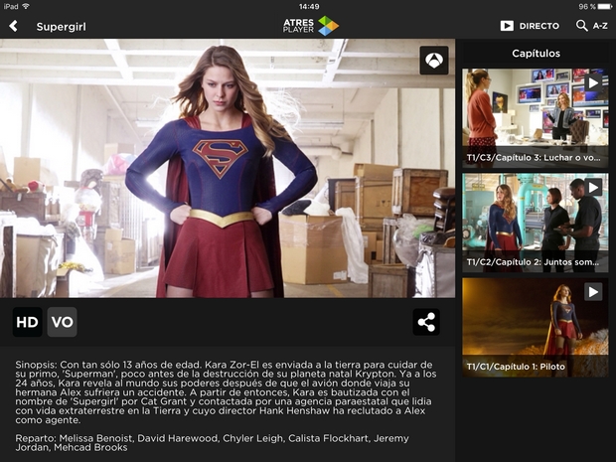Play Capítulo 3 with its play icon
The height and width of the screenshot is (462, 616).
593,82
